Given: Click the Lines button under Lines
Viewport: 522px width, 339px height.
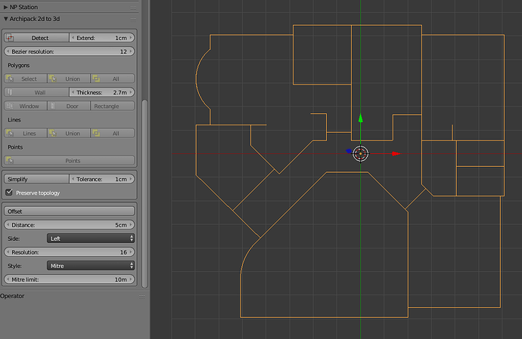Looking at the screenshot, I should (x=26, y=134).
